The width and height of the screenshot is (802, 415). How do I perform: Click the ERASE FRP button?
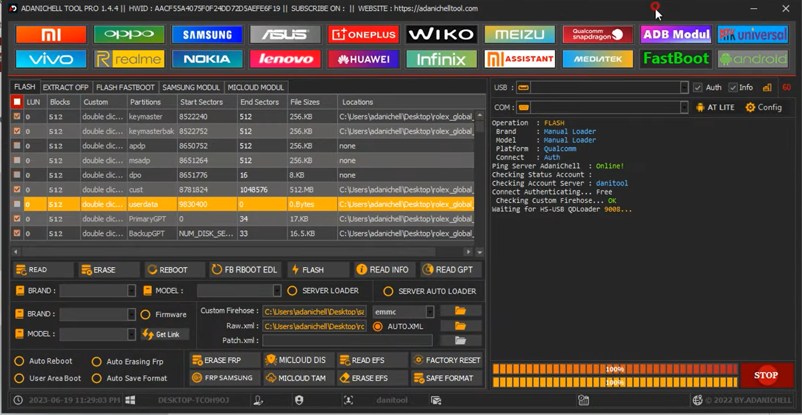coord(225,360)
